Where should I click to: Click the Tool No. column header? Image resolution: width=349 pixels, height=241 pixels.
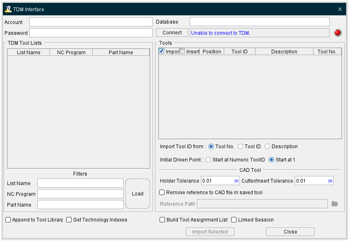click(x=327, y=51)
